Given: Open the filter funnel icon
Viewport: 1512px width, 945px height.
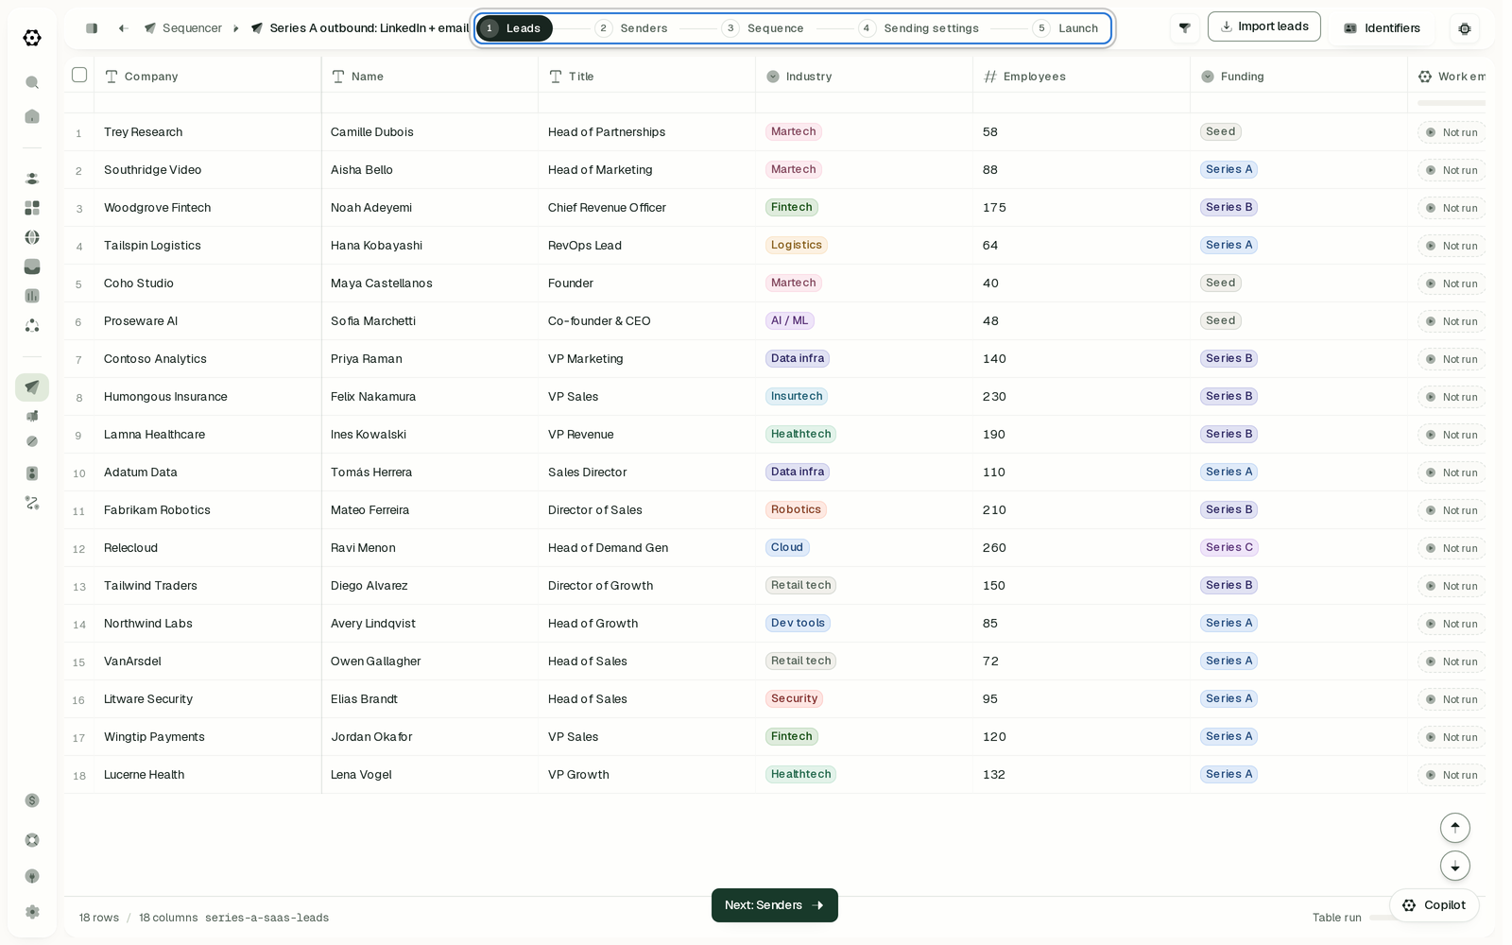Looking at the screenshot, I should (1184, 28).
